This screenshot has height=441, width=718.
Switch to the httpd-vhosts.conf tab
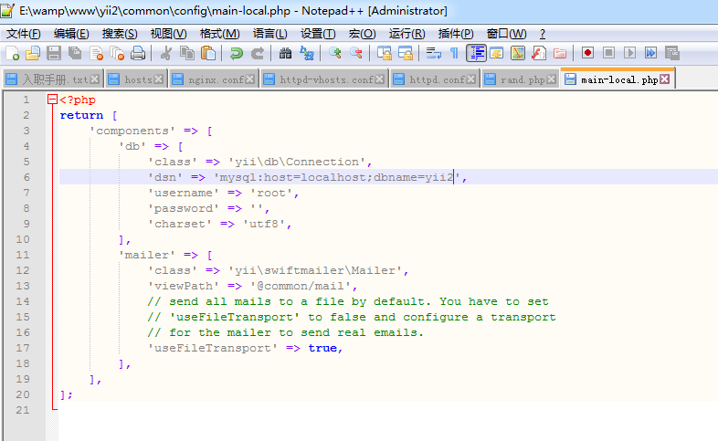click(325, 79)
